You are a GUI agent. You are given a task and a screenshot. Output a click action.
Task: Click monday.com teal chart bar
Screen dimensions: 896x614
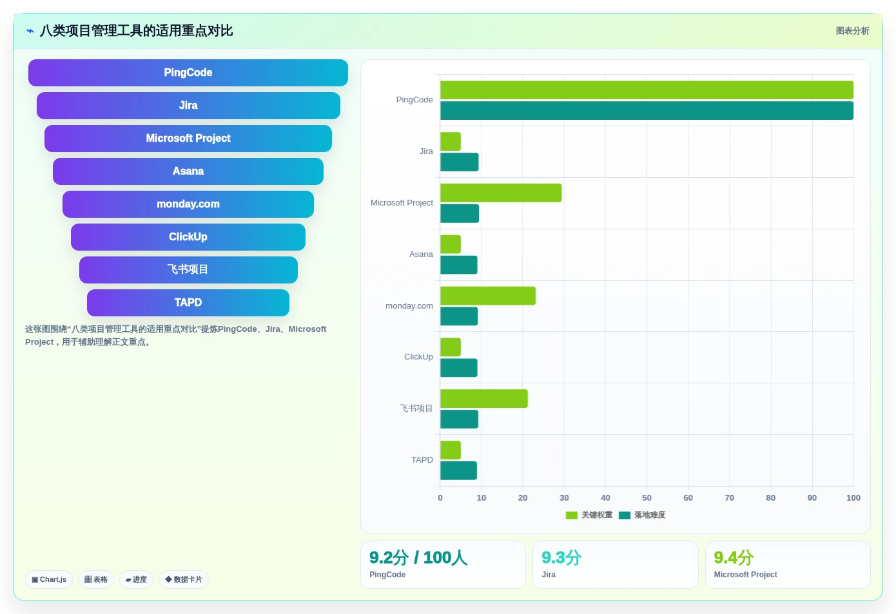(x=459, y=316)
